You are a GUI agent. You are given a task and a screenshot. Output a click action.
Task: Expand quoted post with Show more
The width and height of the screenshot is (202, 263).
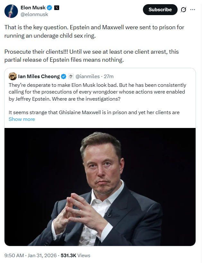(x=22, y=119)
